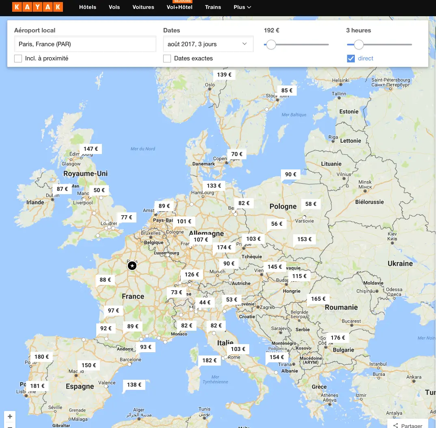Select the 150 € price tag near Madrid
Image resolution: width=436 pixels, height=428 pixels.
tap(88, 365)
